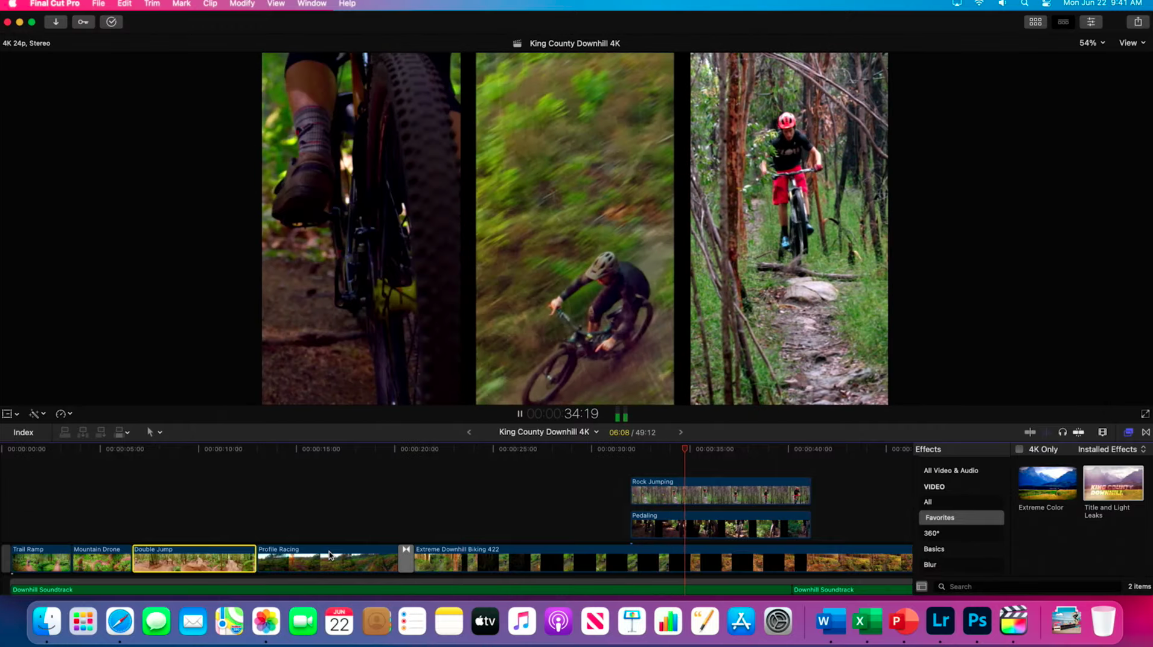The height and width of the screenshot is (647, 1153).
Task: Select the Extreme Color effect thumbnail
Action: [1047, 483]
